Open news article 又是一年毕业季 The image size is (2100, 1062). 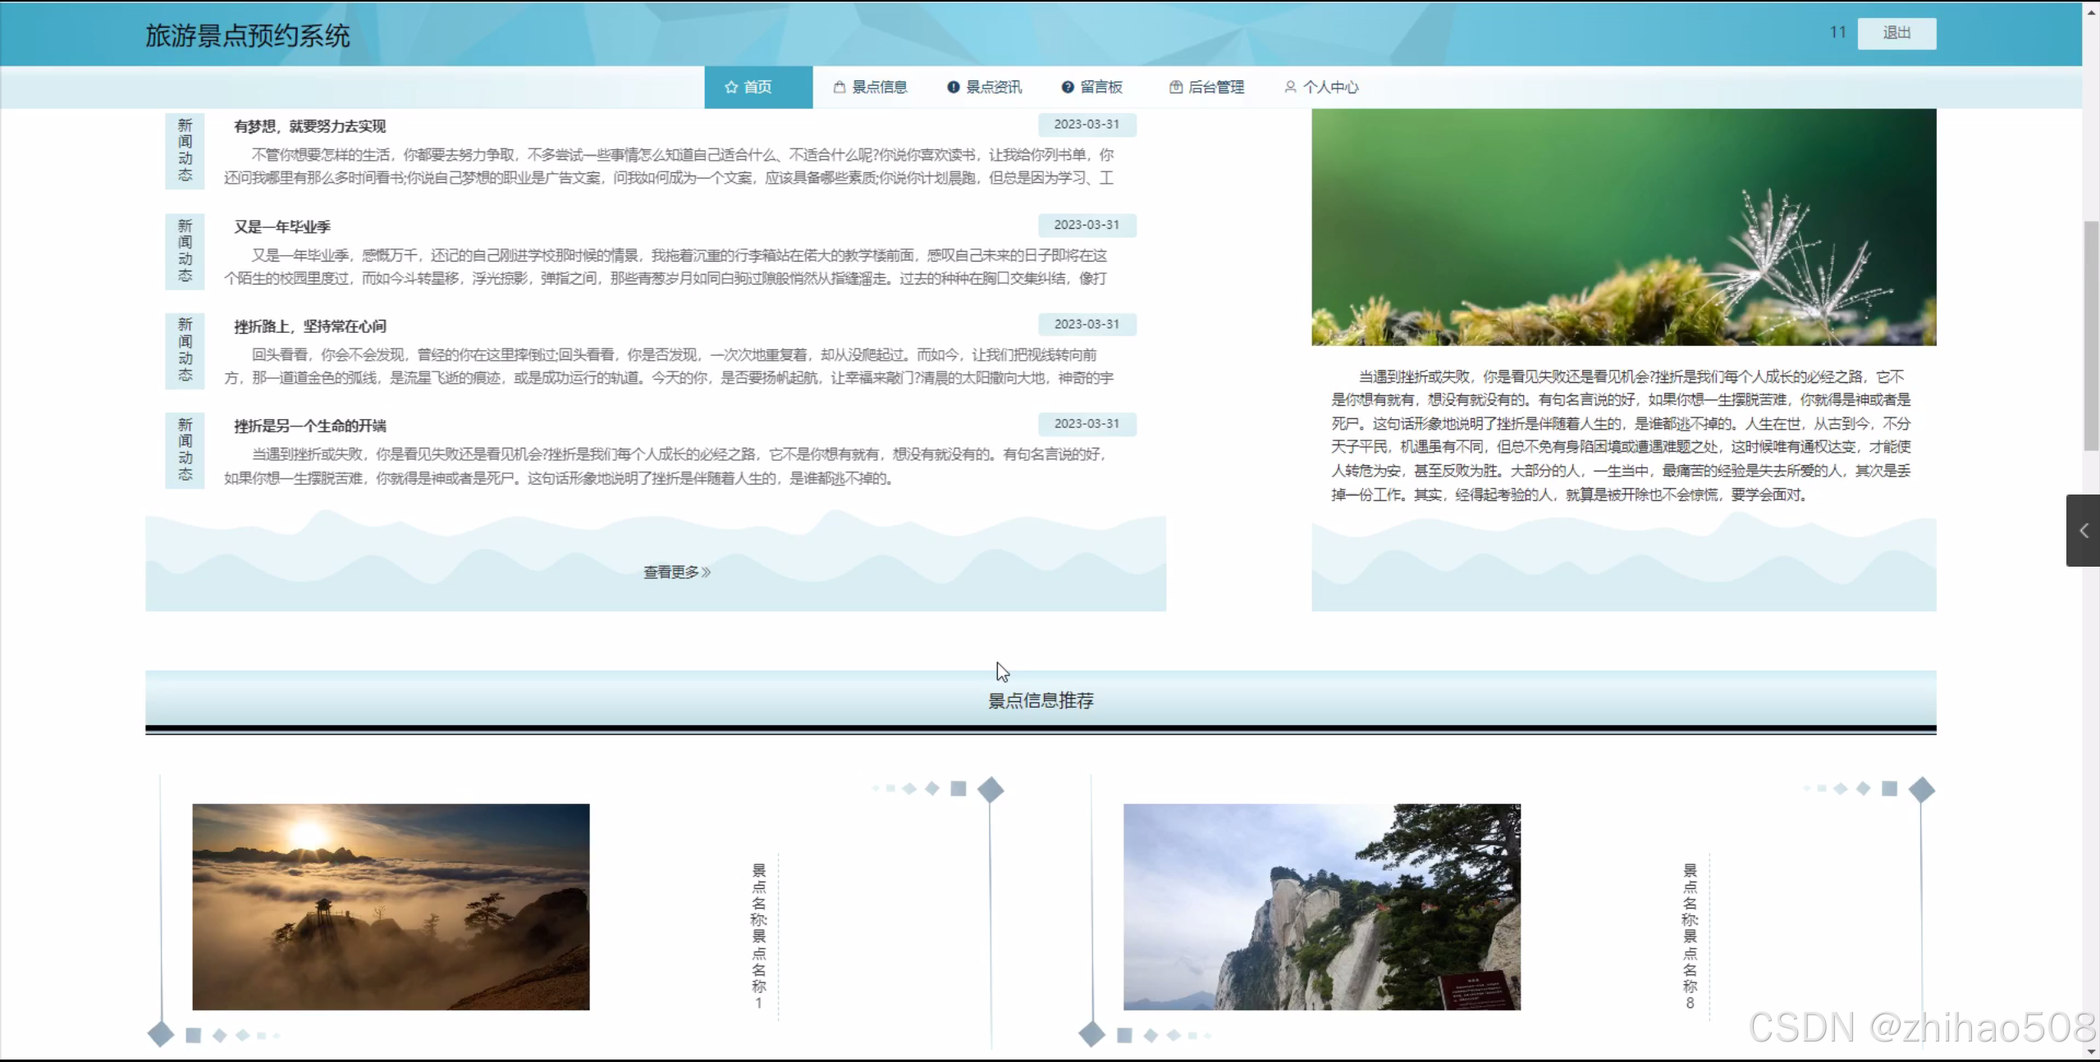(281, 227)
